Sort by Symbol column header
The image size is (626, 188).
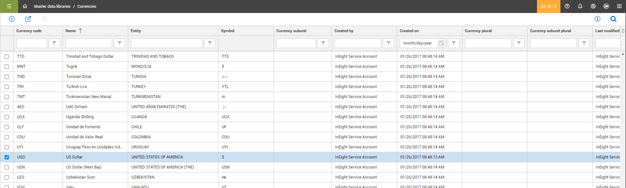pos(227,31)
